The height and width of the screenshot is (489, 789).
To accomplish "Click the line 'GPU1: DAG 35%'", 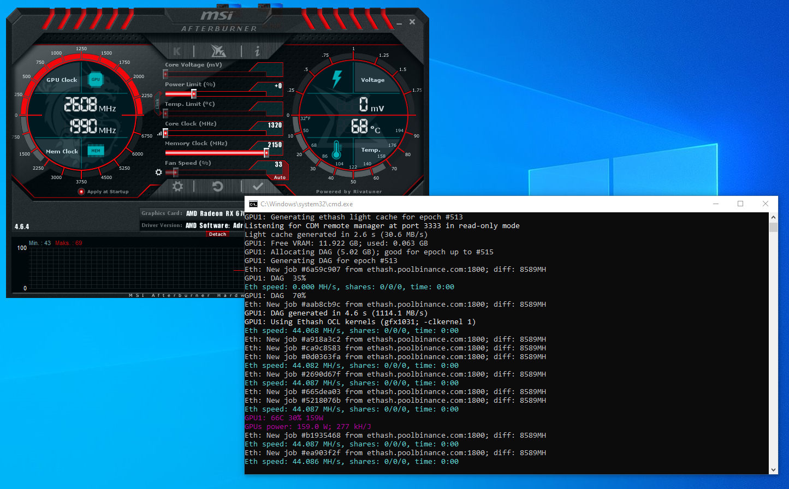I will [x=275, y=278].
